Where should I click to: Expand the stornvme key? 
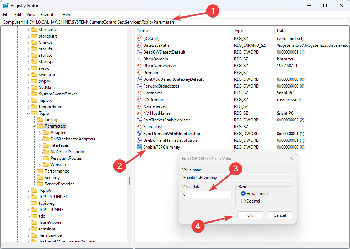(28, 30)
